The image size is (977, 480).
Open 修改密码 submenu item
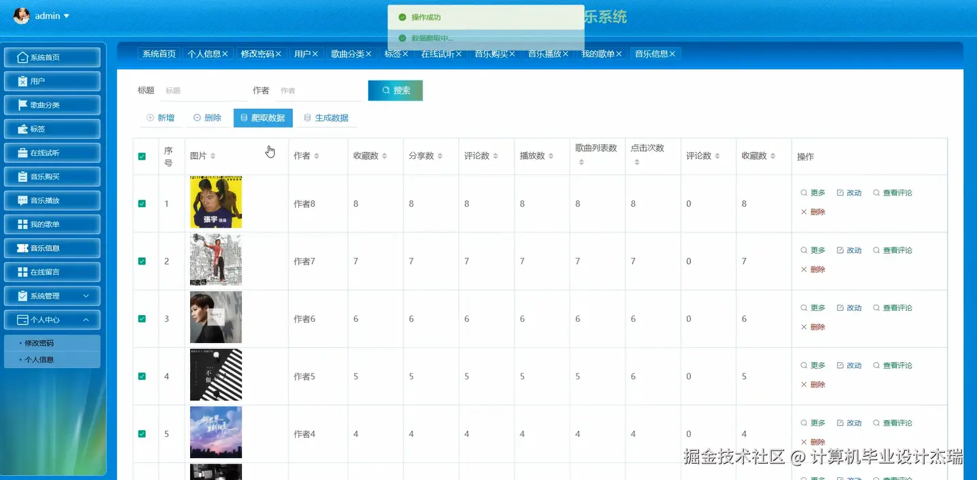tap(52, 343)
